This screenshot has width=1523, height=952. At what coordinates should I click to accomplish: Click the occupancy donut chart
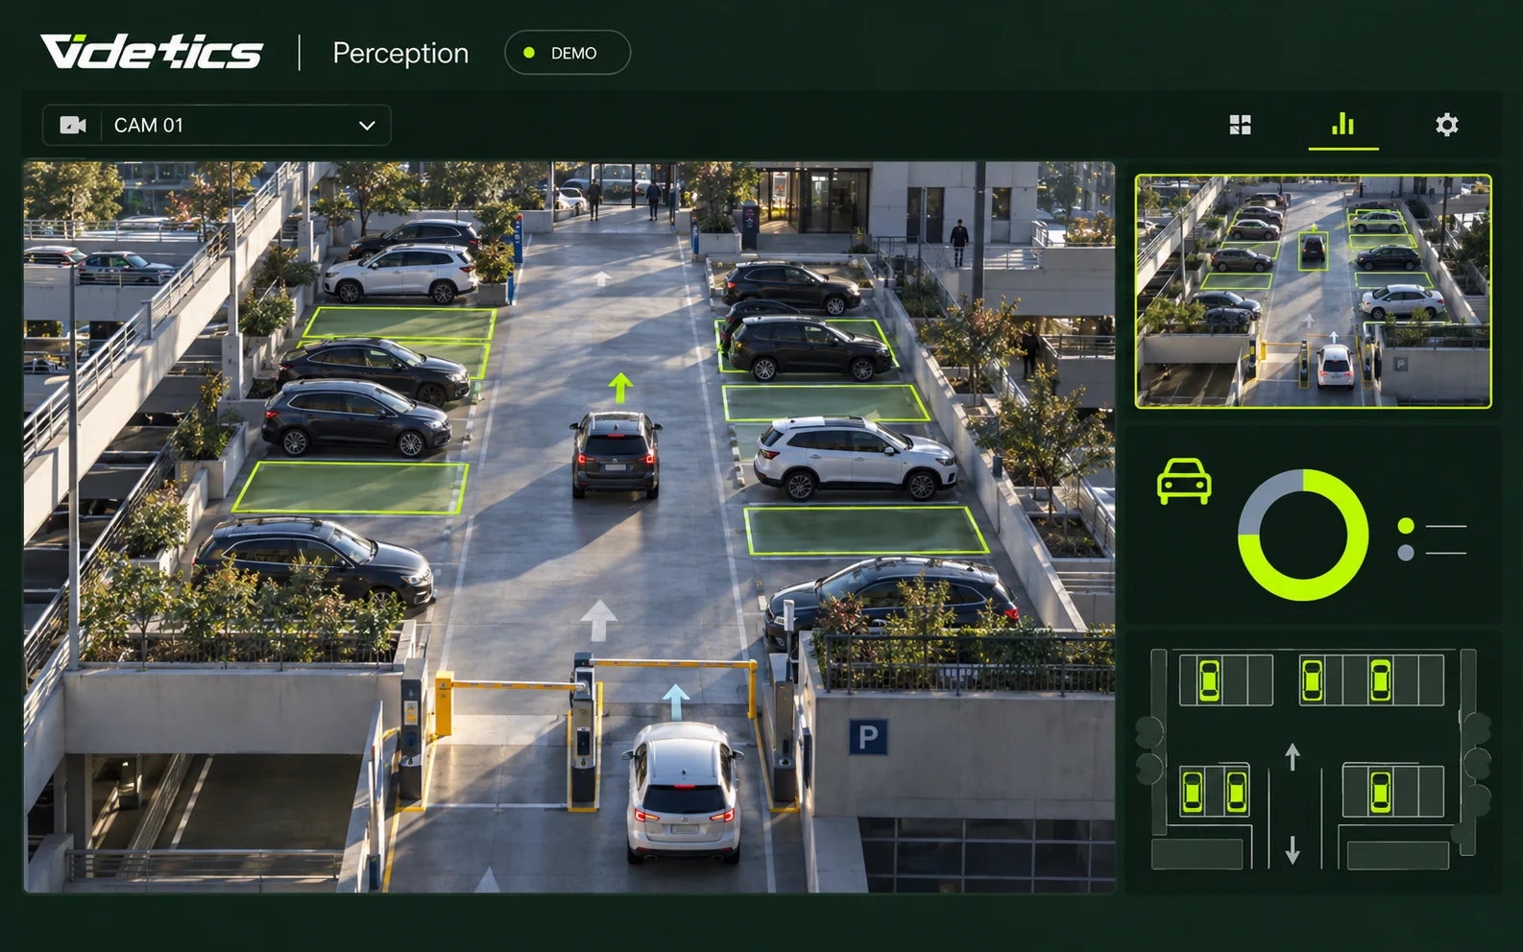1303,535
